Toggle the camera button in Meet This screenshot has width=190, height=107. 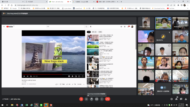[86, 99]
